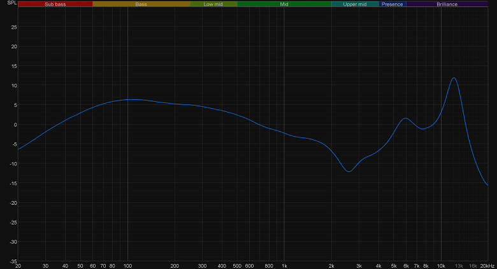The width and height of the screenshot is (497, 269).
Task: Select the Mid frequency band label
Action: click(284, 4)
